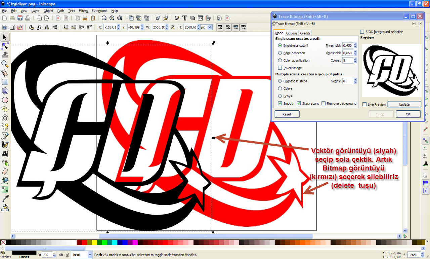Click the Save document icon

[x=20, y=18]
